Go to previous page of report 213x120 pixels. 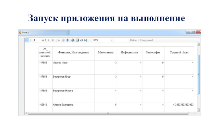click(31, 40)
